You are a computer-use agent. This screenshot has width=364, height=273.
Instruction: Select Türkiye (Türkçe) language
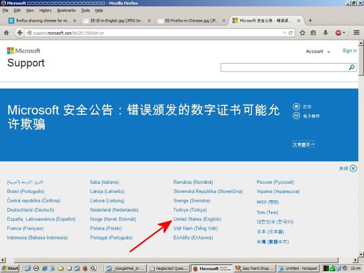pos(190,210)
